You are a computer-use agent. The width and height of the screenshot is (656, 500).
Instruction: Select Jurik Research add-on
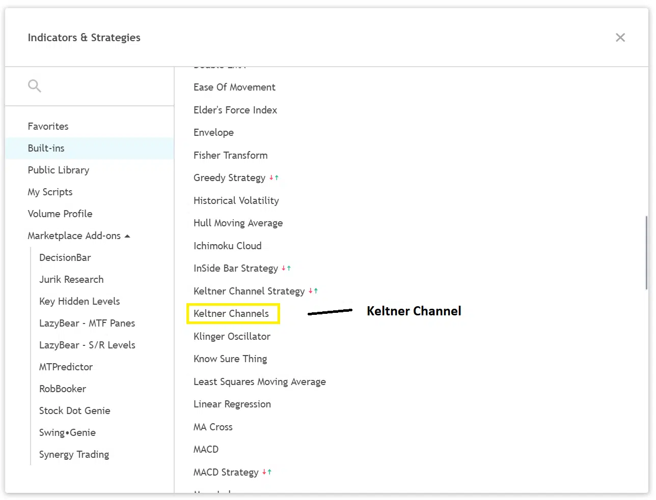coord(71,279)
